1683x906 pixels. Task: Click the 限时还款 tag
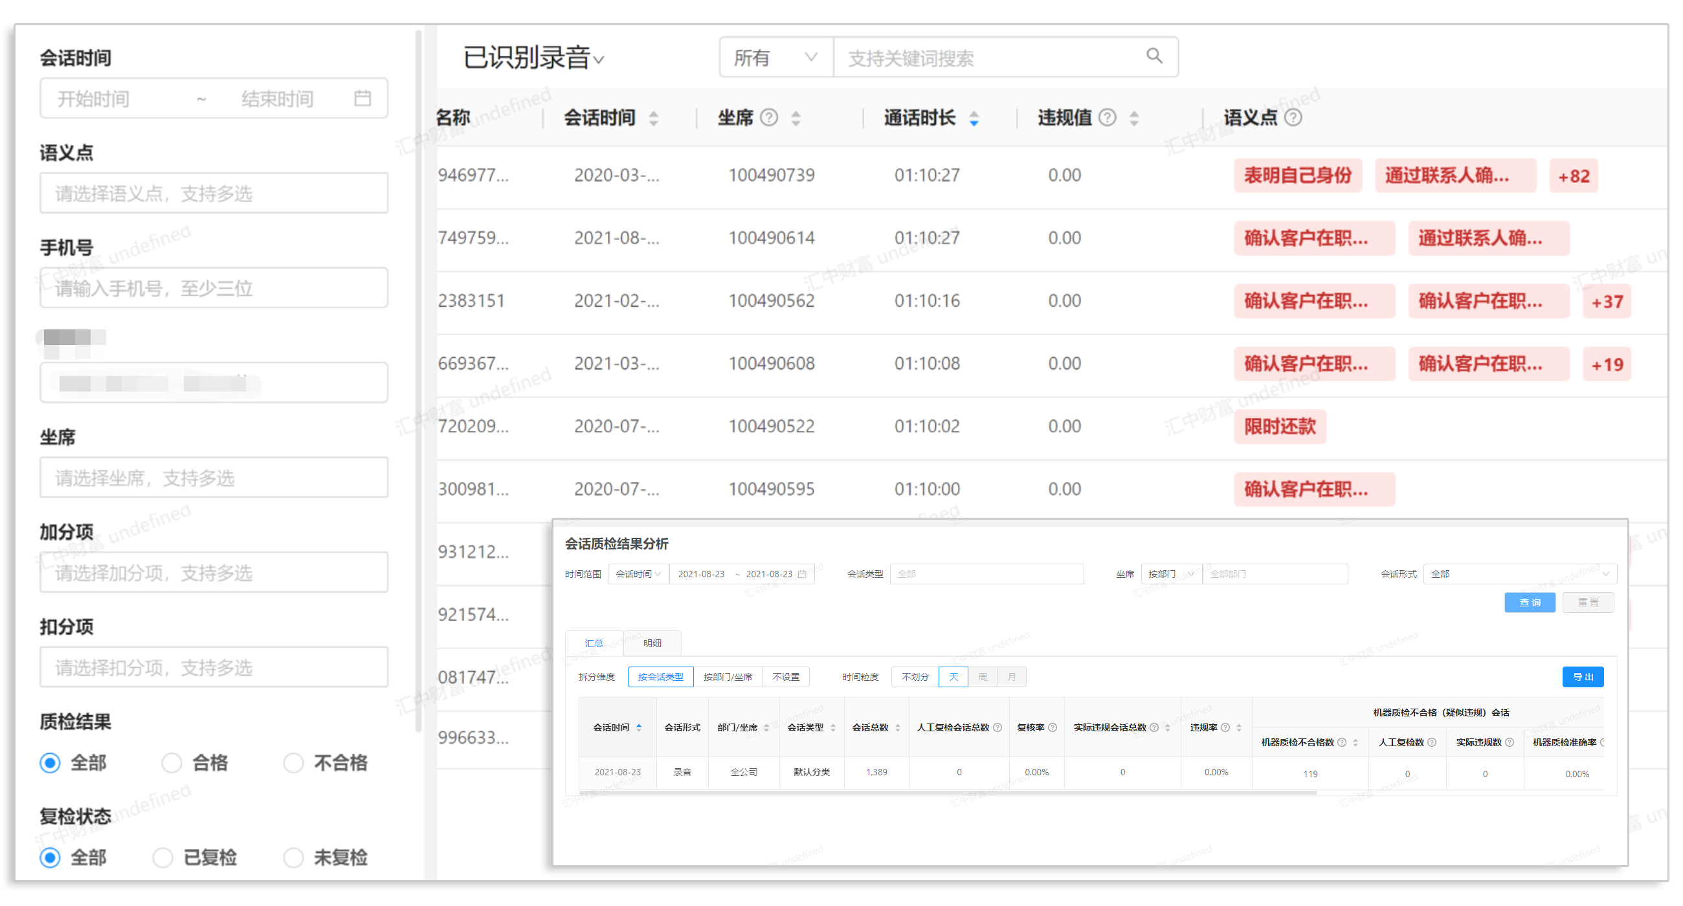tap(1279, 426)
